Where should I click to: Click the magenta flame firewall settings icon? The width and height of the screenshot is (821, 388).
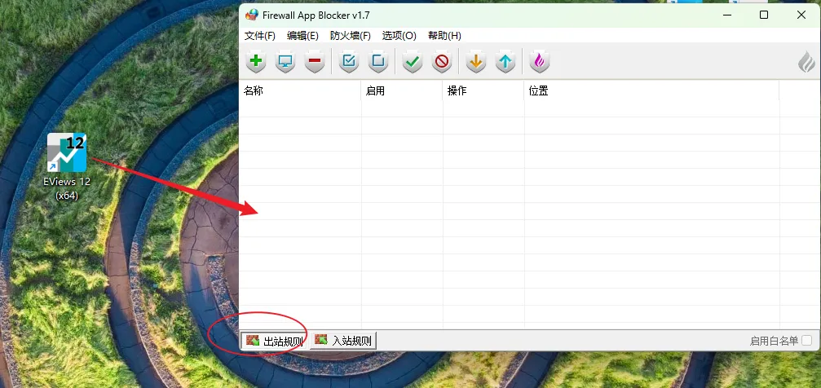539,62
